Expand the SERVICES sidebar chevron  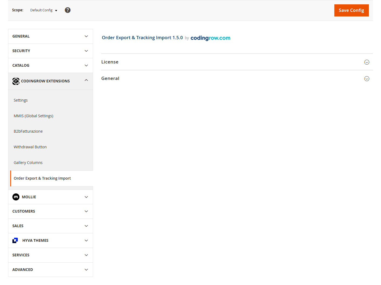pos(86,255)
